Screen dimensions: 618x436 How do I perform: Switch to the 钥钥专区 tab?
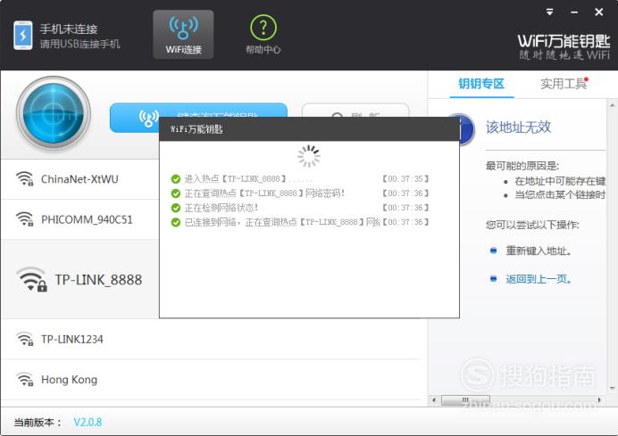[x=481, y=84]
